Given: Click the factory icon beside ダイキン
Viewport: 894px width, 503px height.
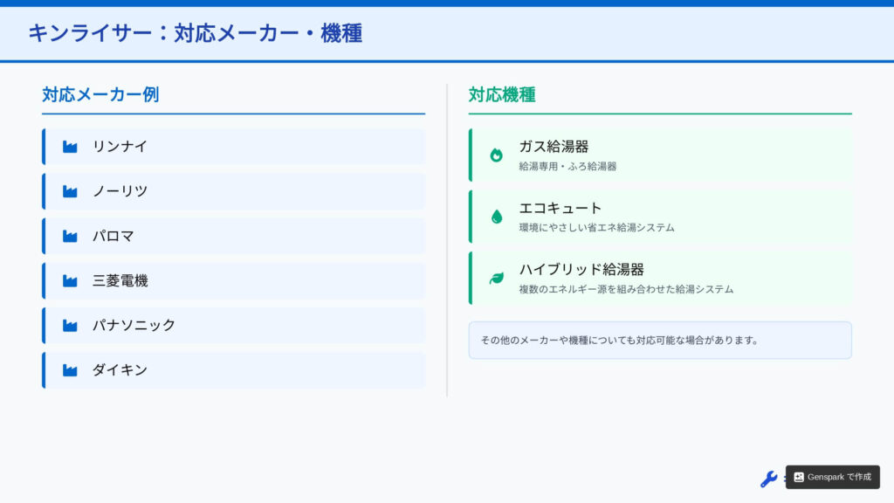Looking at the screenshot, I should pyautogui.click(x=70, y=370).
